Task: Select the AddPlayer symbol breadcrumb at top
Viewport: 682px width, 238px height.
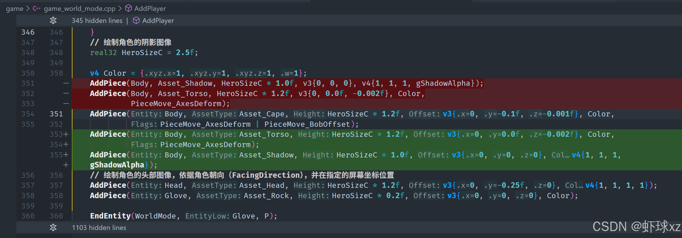Action: click(150, 9)
